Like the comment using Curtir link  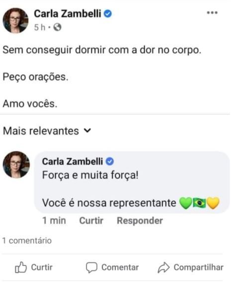coord(91,221)
